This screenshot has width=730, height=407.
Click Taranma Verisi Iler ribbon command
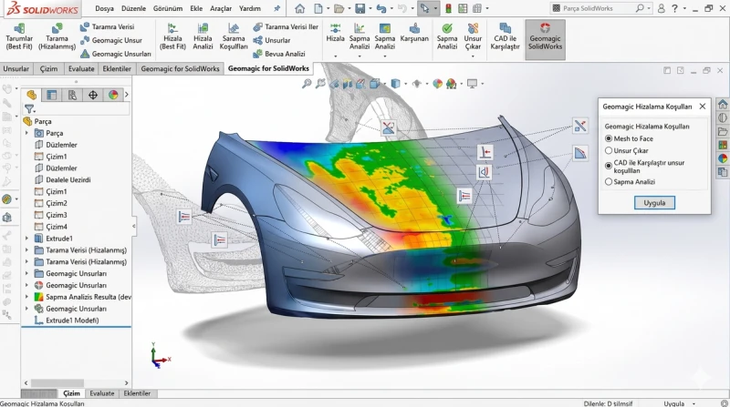pos(286,27)
